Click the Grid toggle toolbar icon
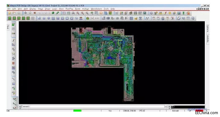Viewport: 220px width, 117px height. pyautogui.click(x=117, y=13)
